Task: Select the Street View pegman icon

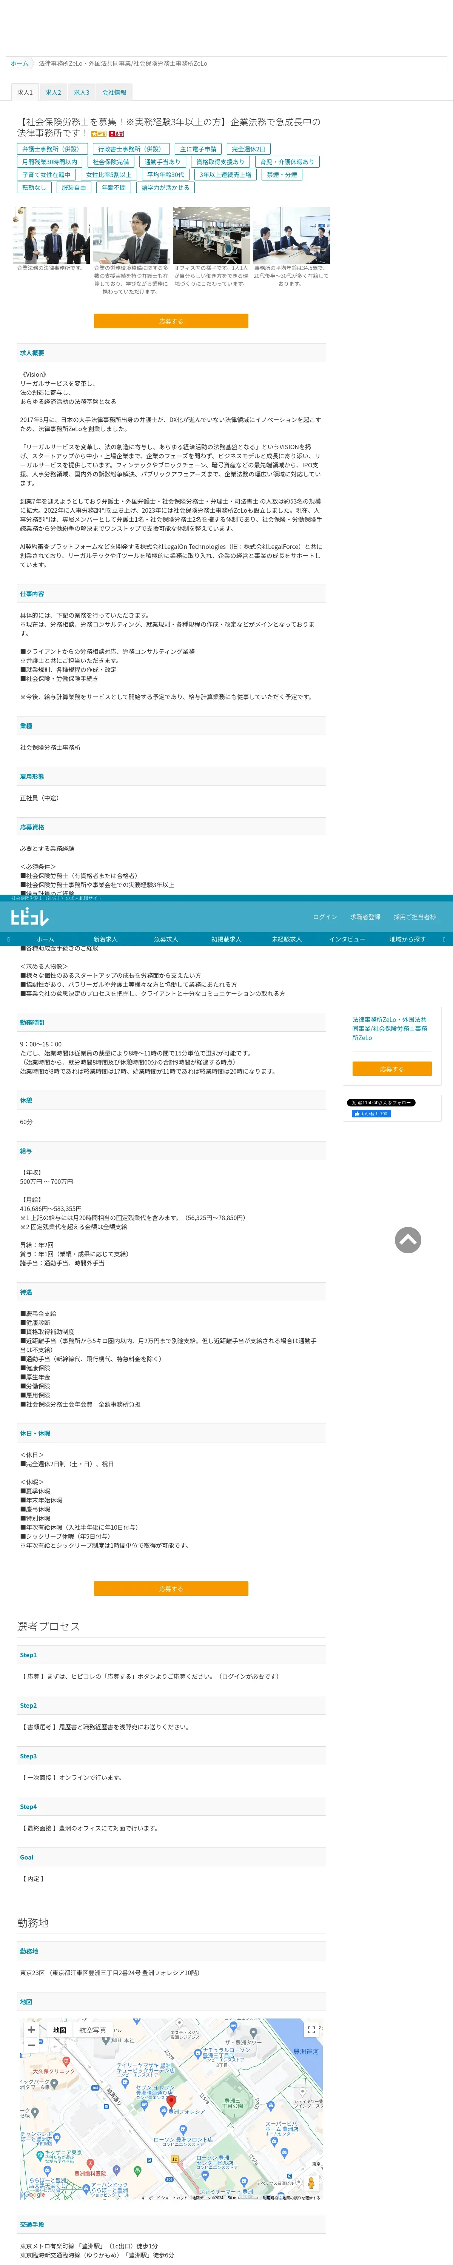Action: (311, 2183)
